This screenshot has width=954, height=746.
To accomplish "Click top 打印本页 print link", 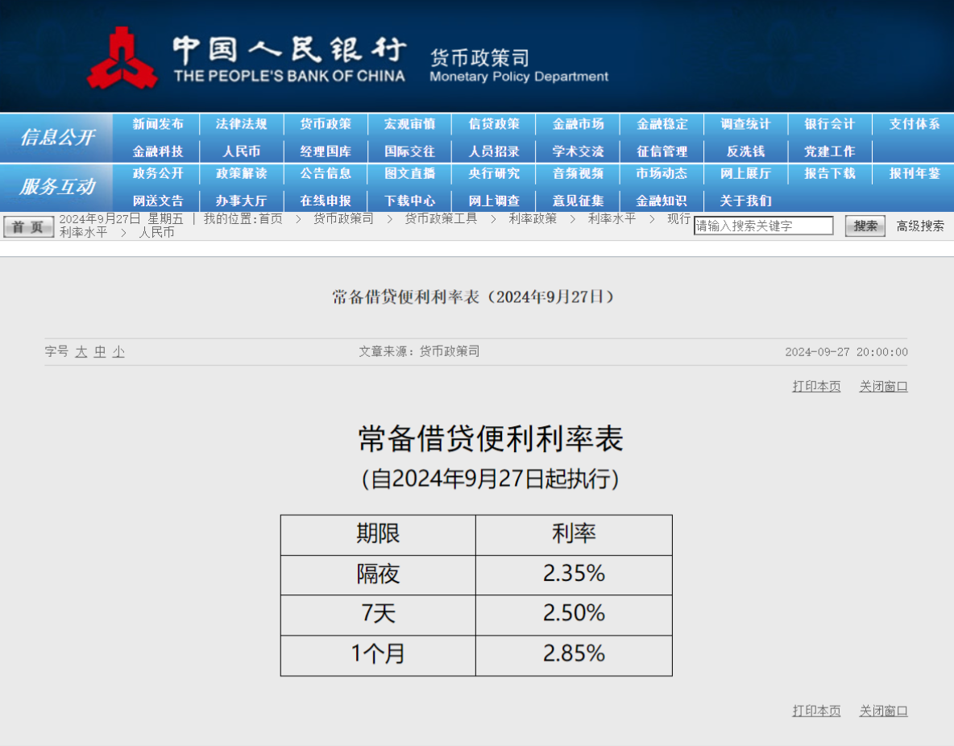I will [816, 387].
